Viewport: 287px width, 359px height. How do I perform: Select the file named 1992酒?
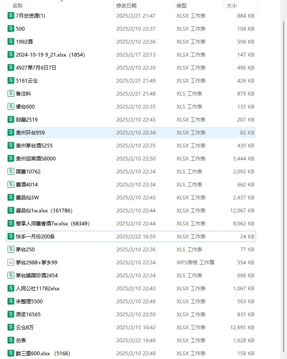point(24,41)
